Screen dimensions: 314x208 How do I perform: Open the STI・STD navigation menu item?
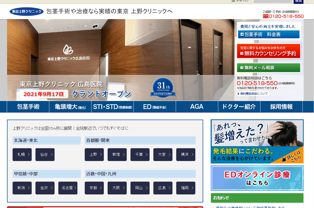coord(113,107)
